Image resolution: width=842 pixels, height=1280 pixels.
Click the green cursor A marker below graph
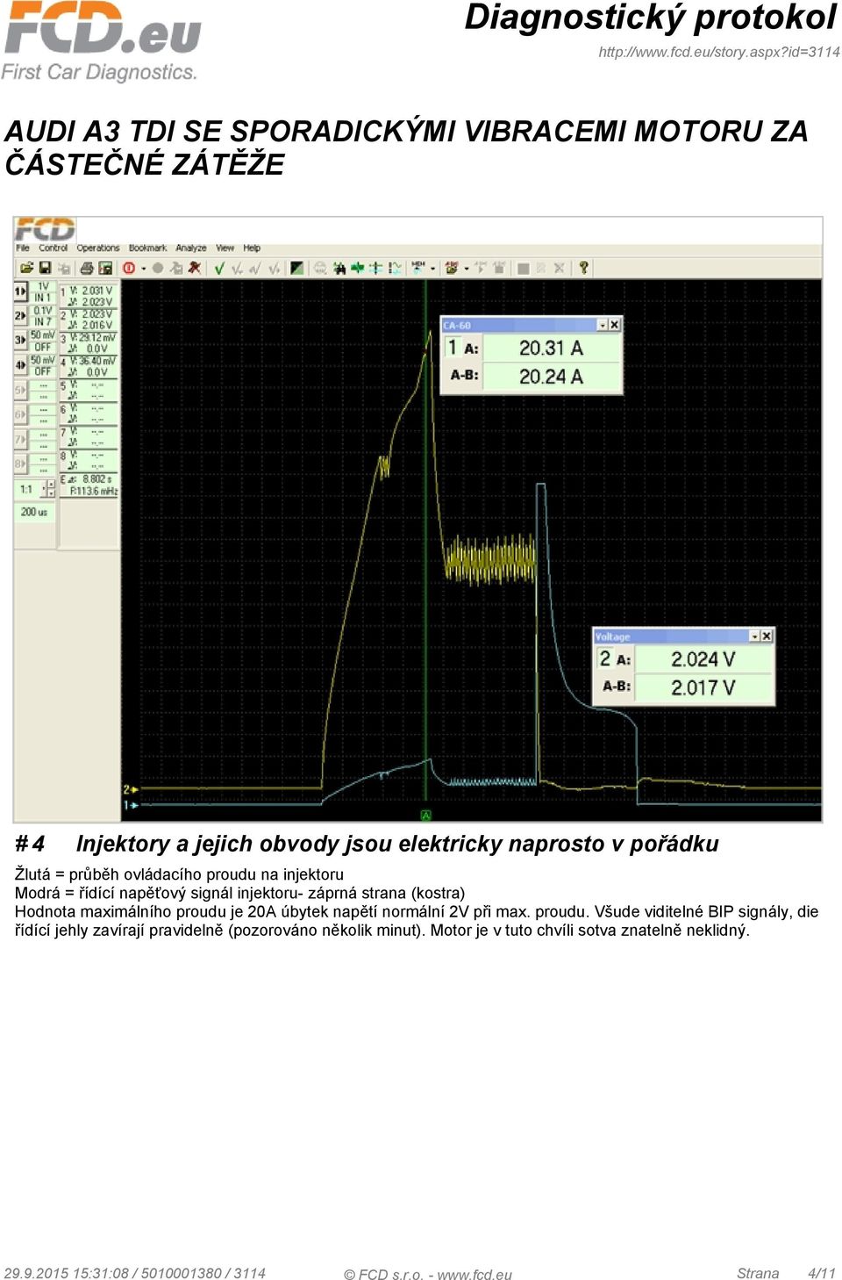(426, 816)
